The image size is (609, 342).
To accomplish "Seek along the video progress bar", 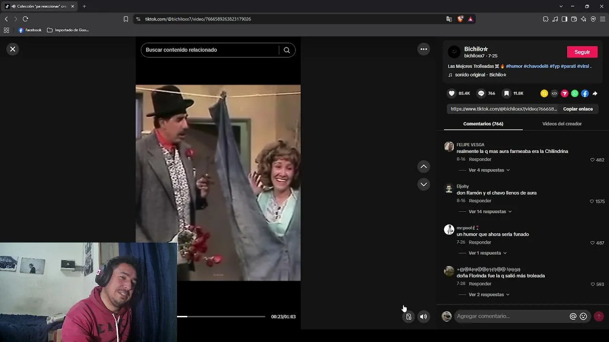I will point(221,316).
